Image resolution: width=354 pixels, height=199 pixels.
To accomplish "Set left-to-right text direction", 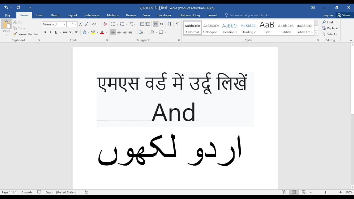I will click(155, 24).
